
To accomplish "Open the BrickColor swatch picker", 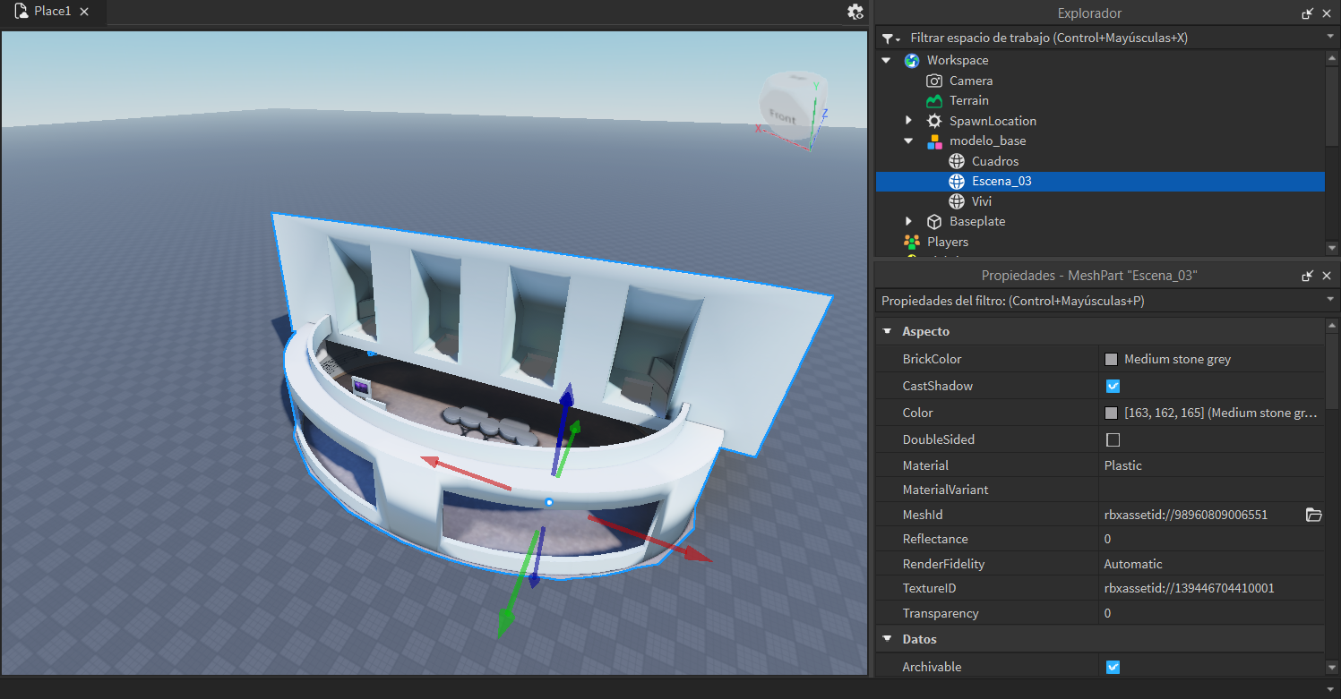I will [x=1112, y=359].
